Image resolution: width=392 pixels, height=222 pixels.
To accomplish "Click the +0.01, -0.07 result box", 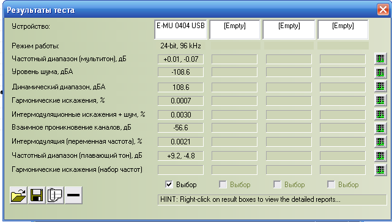I will 180,59.
